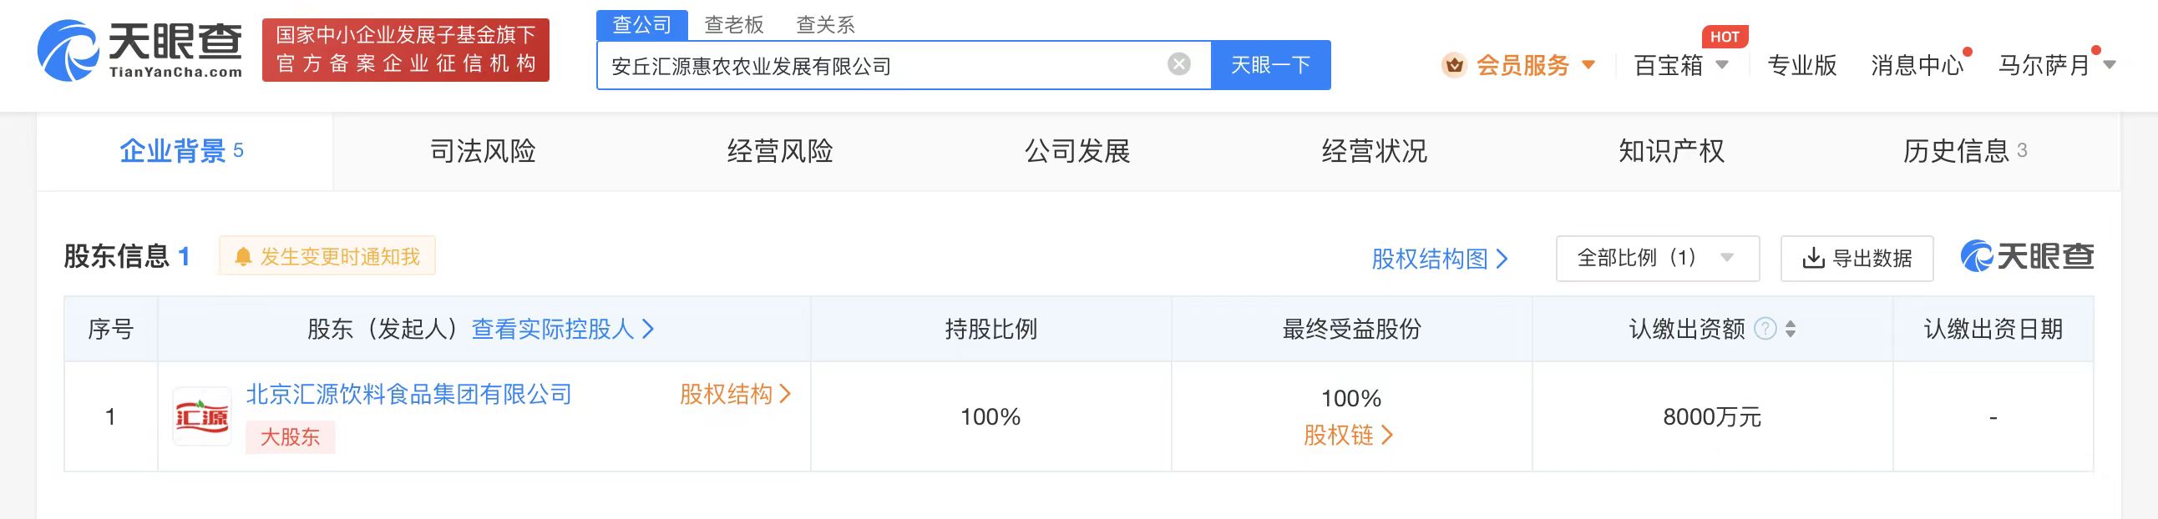Click the 会员服务 menu label

coord(1522,64)
